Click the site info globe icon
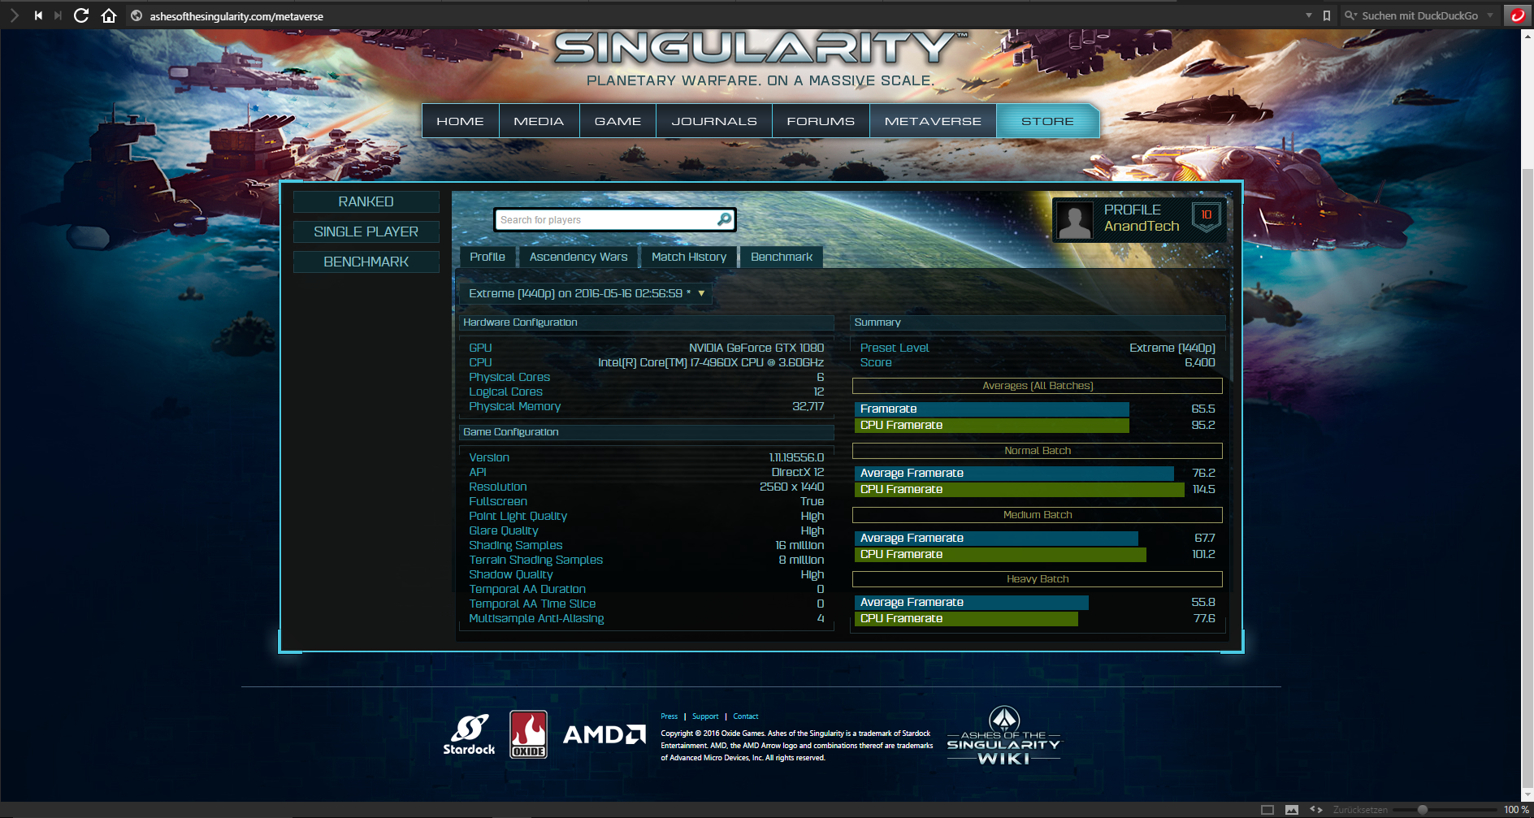Viewport: 1534px width, 818px height. tap(136, 15)
